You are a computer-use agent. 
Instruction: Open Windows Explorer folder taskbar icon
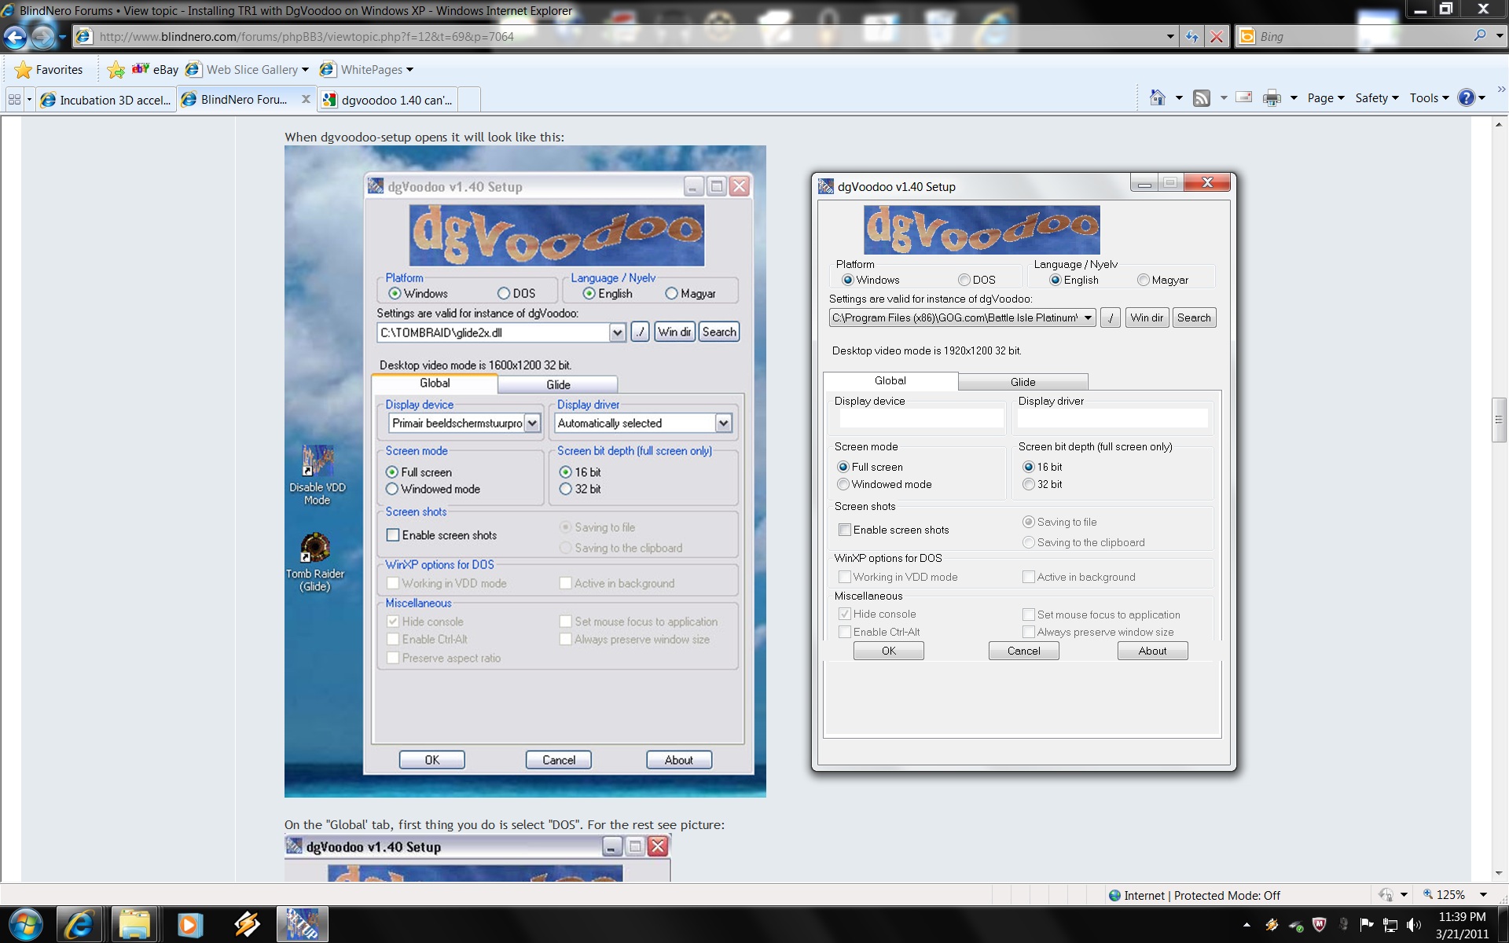tap(134, 925)
